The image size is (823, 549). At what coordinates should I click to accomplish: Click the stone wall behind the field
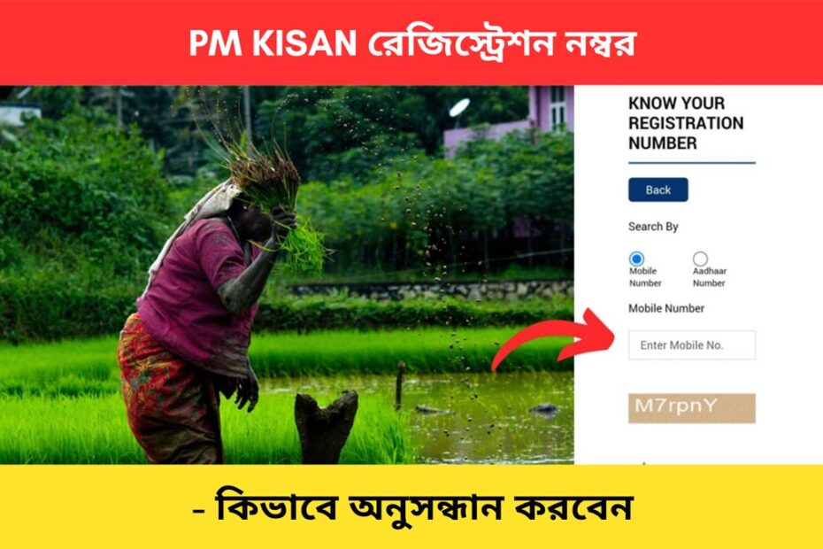click(430, 290)
